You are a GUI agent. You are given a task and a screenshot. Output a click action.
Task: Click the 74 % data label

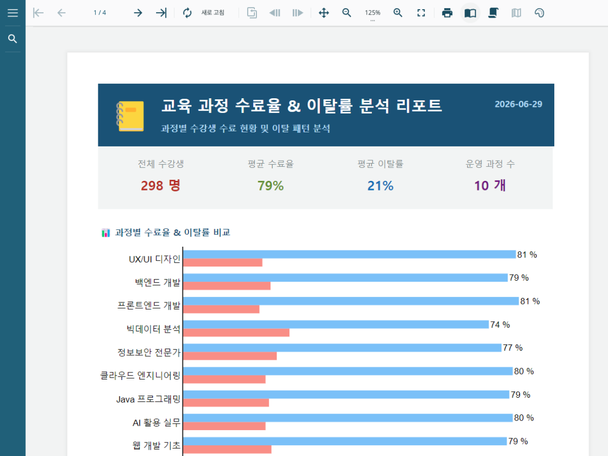click(x=500, y=325)
